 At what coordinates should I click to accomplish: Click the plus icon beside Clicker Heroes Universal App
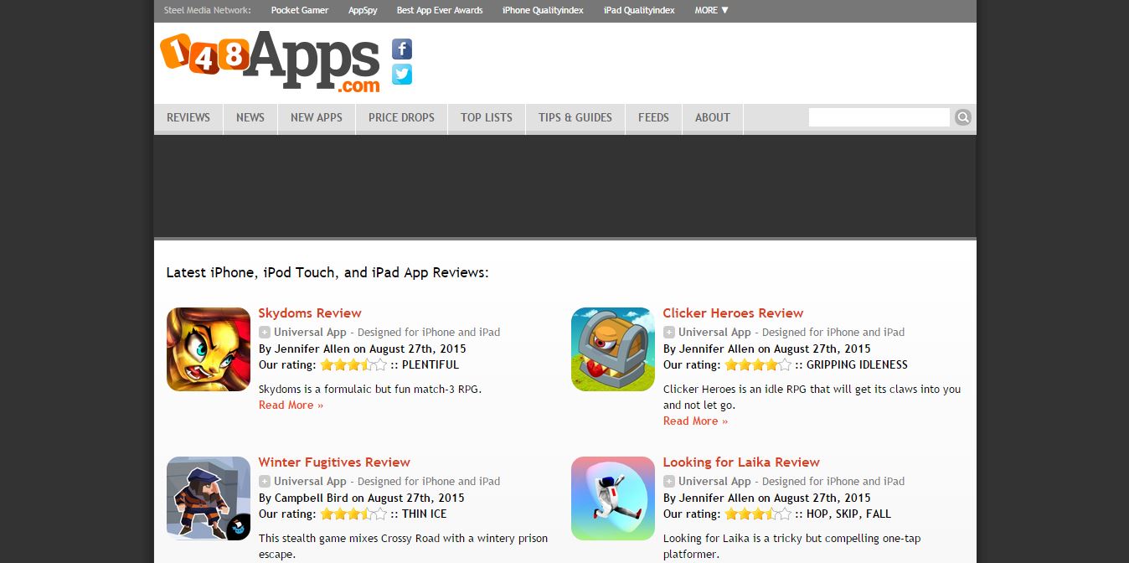pos(669,332)
